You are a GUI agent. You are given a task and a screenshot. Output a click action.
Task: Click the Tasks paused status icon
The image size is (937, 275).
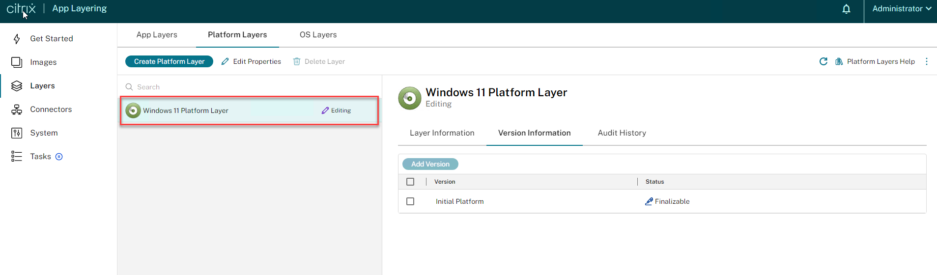coord(59,157)
